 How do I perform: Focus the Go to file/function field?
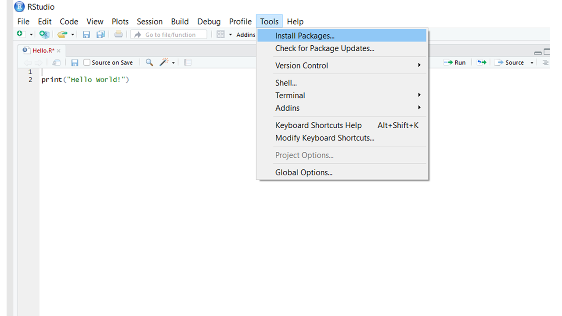(x=169, y=35)
